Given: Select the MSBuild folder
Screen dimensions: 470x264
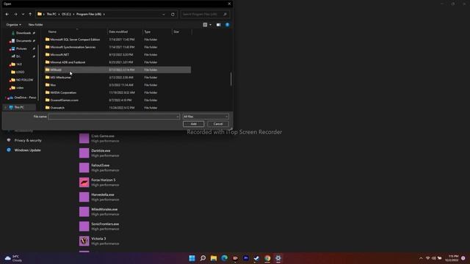Looking at the screenshot, I should point(117,70).
